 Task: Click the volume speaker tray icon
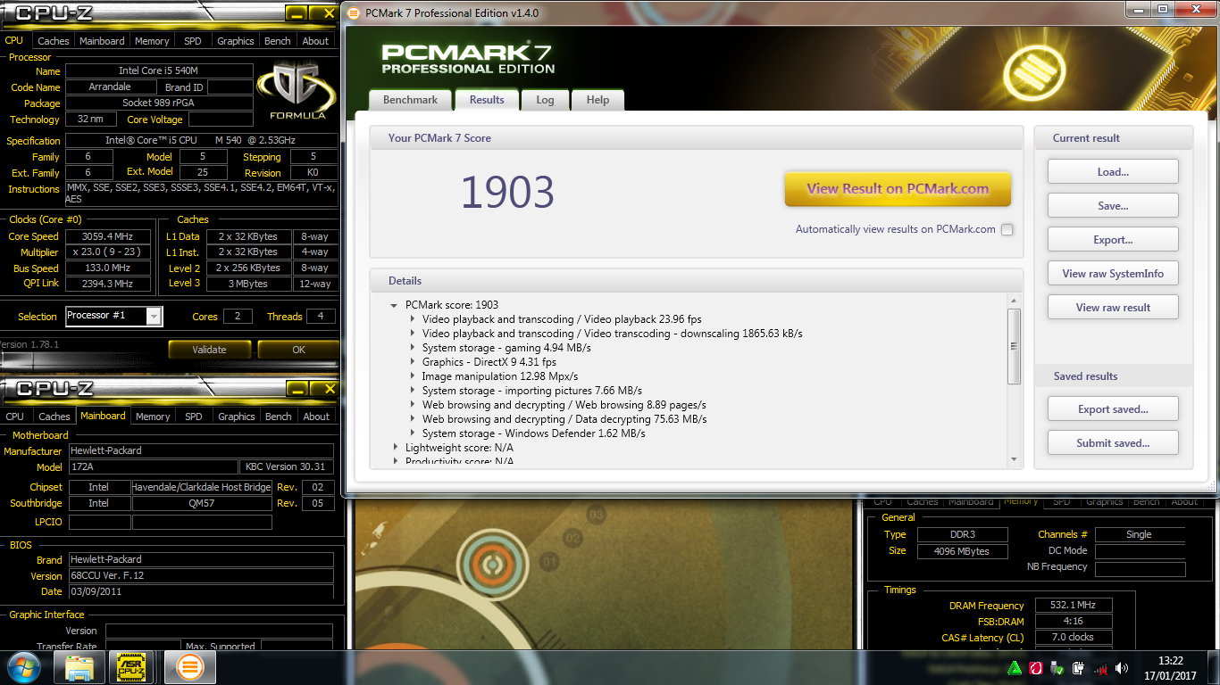[x=1122, y=667]
